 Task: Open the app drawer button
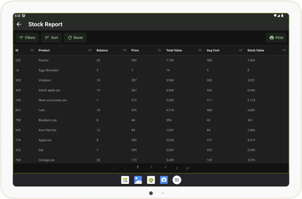tap(177, 180)
